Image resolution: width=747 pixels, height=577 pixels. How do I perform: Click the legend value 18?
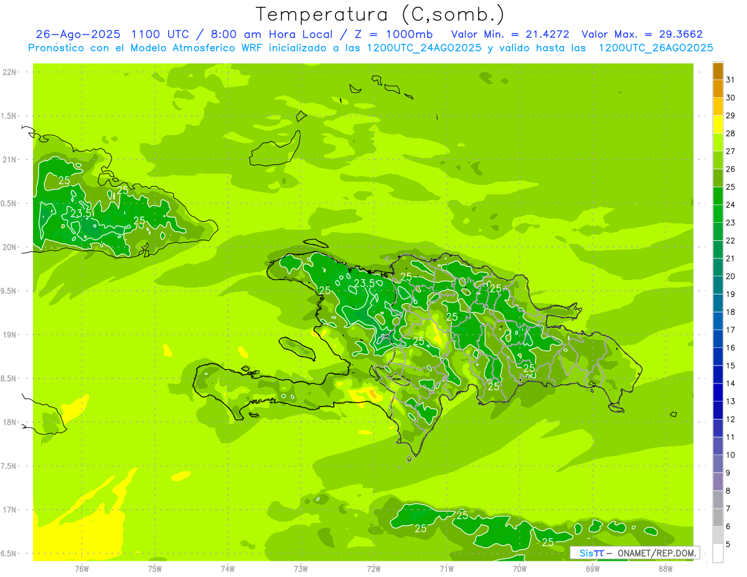tap(731, 312)
